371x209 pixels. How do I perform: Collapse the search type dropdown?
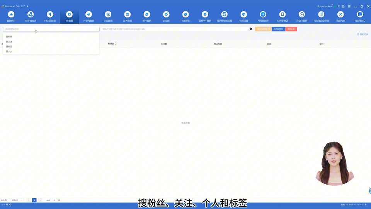point(97,29)
